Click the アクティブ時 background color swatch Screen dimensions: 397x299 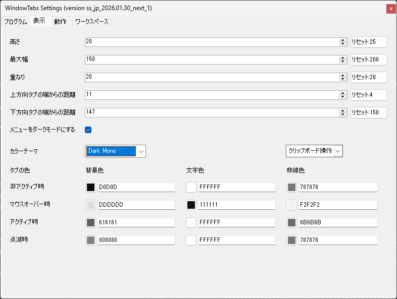coord(90,222)
